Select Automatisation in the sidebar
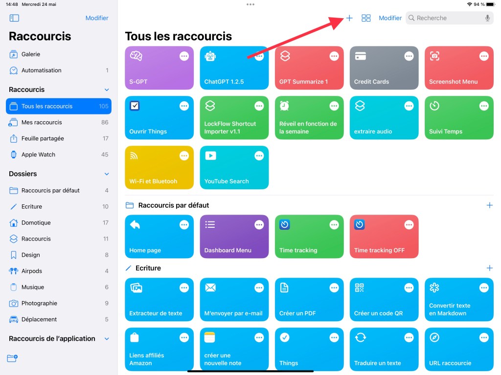The image size is (501, 375). (x=41, y=70)
